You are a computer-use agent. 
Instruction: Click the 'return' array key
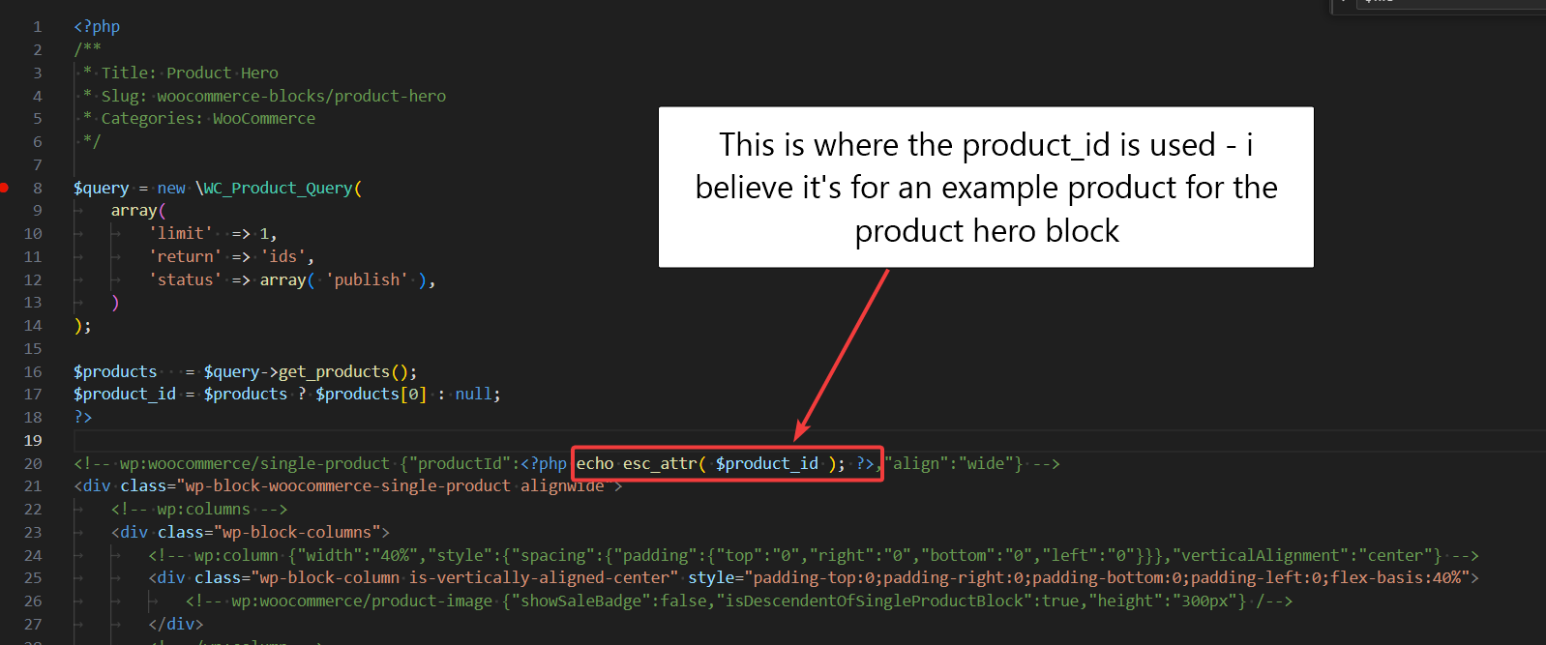tap(185, 257)
